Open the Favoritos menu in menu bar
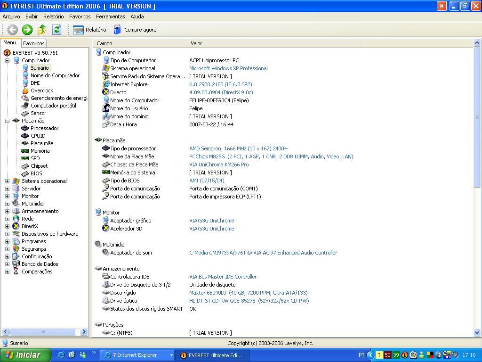 pyautogui.click(x=80, y=16)
